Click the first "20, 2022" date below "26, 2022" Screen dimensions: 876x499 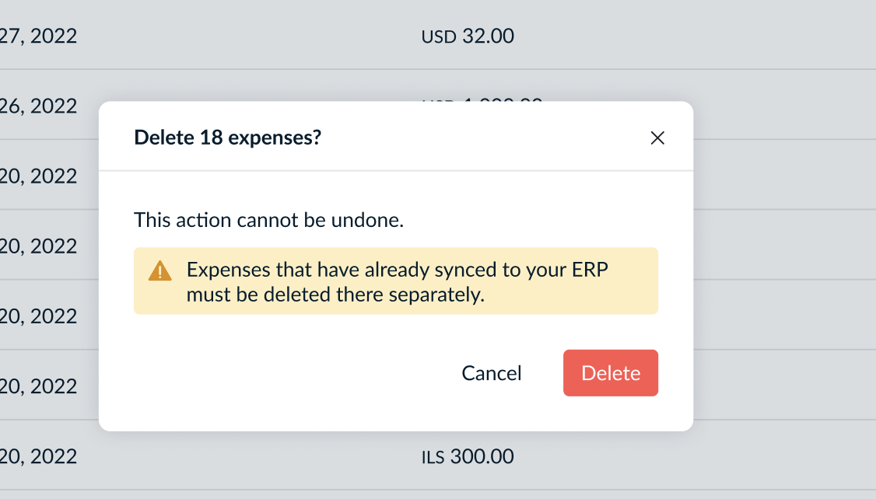[38, 176]
